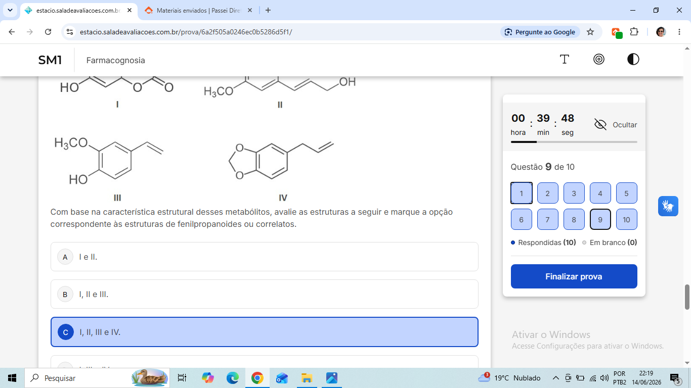The width and height of the screenshot is (691, 388).
Task: Go to question 8
Action: tap(574, 219)
